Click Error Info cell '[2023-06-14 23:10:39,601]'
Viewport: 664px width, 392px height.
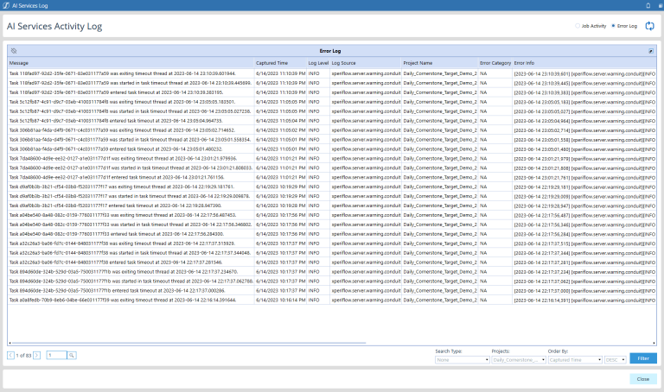coord(584,73)
